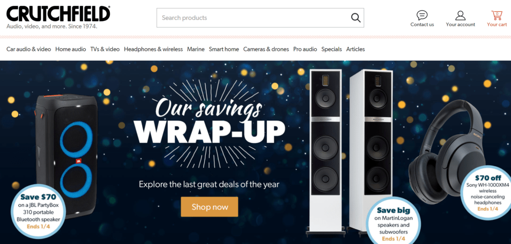Open the TVs & video menu

click(105, 49)
